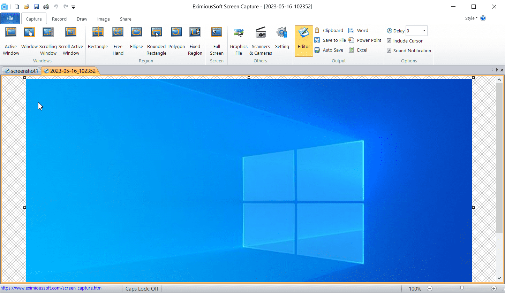The height and width of the screenshot is (293, 505).
Task: Close the active document tab
Action: (x=502, y=70)
